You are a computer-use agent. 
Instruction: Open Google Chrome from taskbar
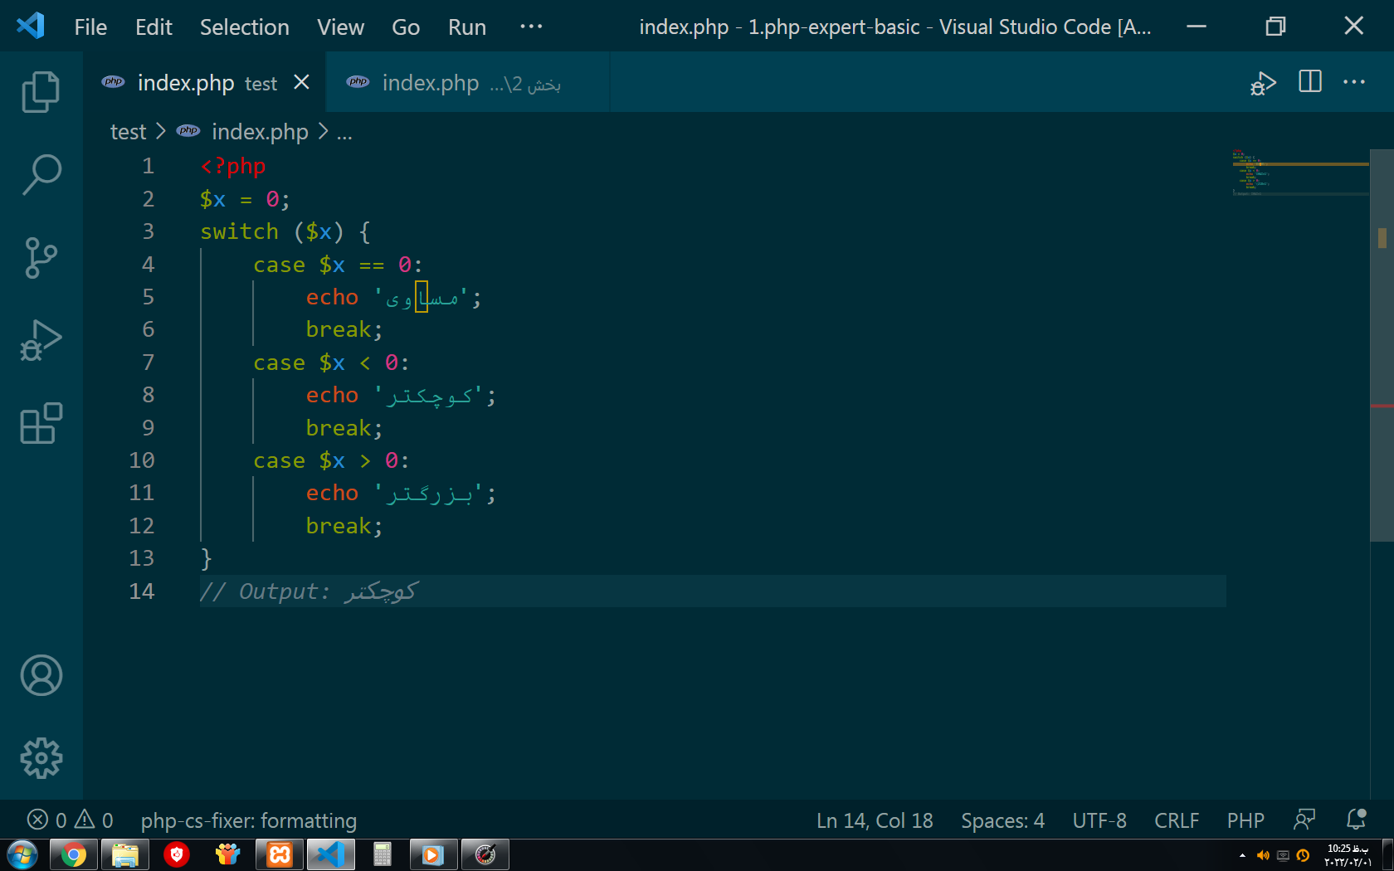pos(73,854)
